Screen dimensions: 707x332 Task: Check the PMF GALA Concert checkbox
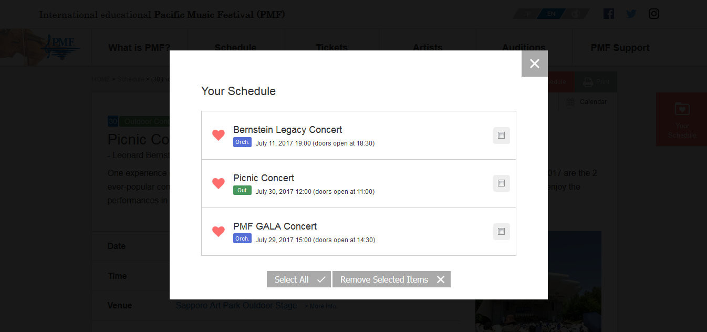click(x=502, y=232)
